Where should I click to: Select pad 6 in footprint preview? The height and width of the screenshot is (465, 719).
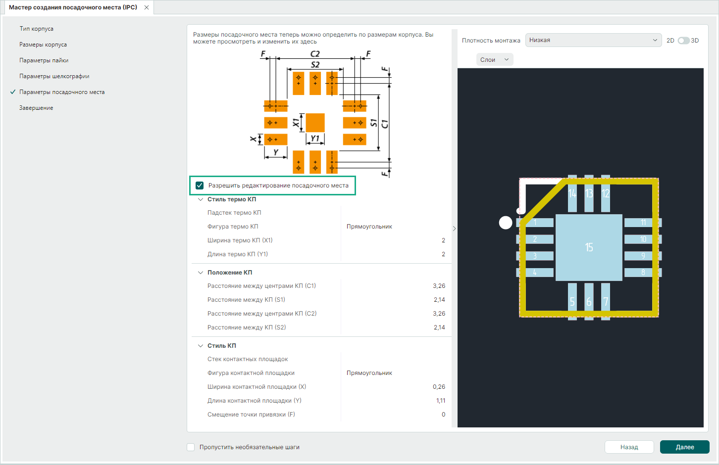pos(589,301)
